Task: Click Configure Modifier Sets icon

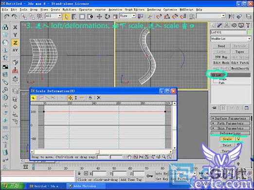Action: click(x=247, y=108)
